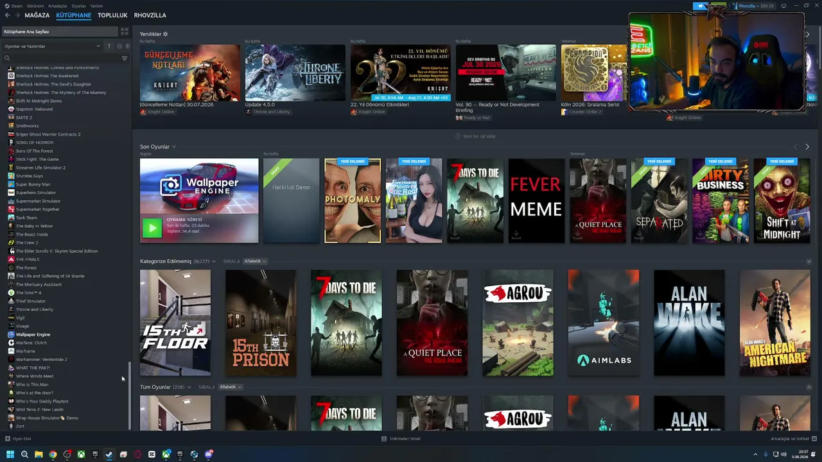Open the Photomaly cover in Son Oyunlar
822x462 pixels.
353,201
